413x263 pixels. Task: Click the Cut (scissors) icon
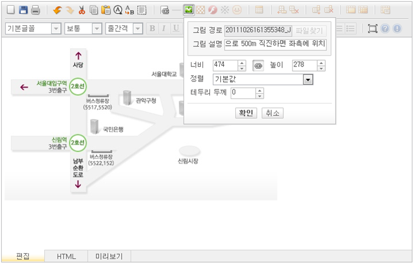tap(81, 10)
